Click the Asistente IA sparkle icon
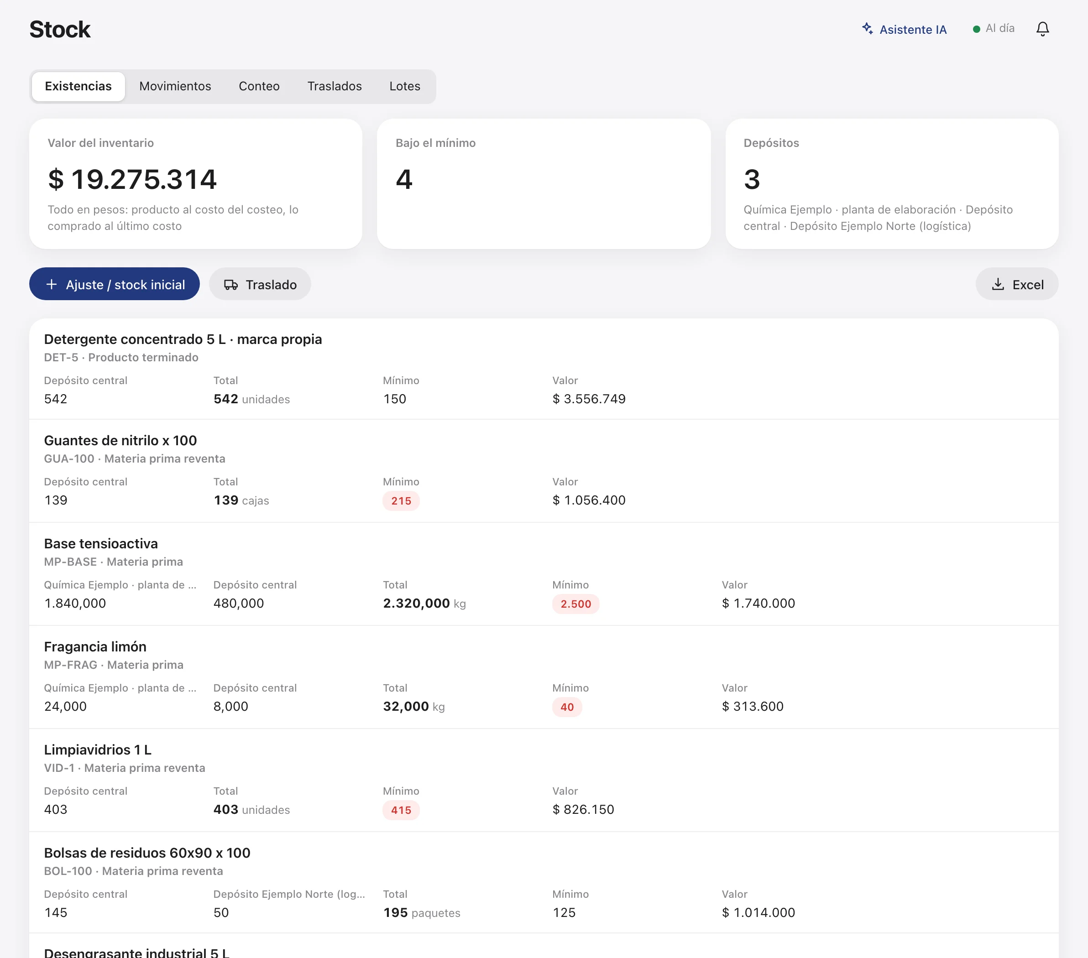The image size is (1088, 958). coord(867,29)
